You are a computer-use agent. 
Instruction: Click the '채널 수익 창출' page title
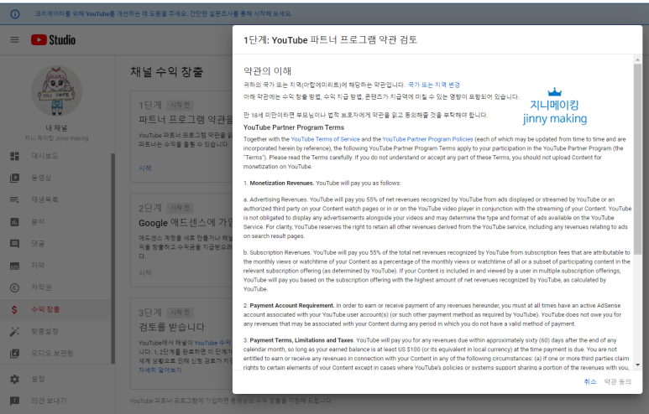click(167, 72)
